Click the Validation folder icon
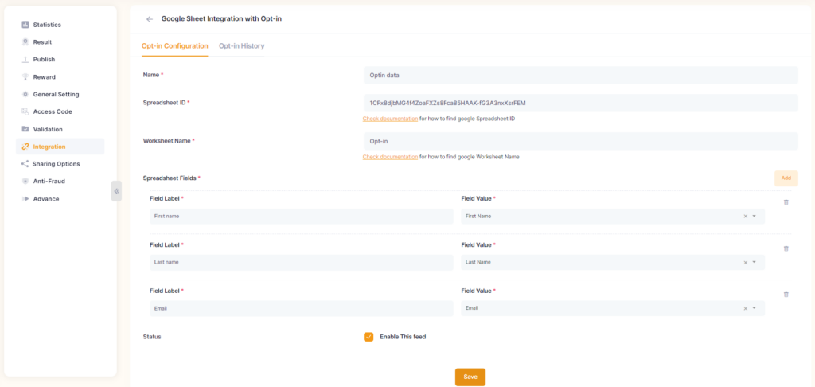The width and height of the screenshot is (815, 387). pos(25,129)
